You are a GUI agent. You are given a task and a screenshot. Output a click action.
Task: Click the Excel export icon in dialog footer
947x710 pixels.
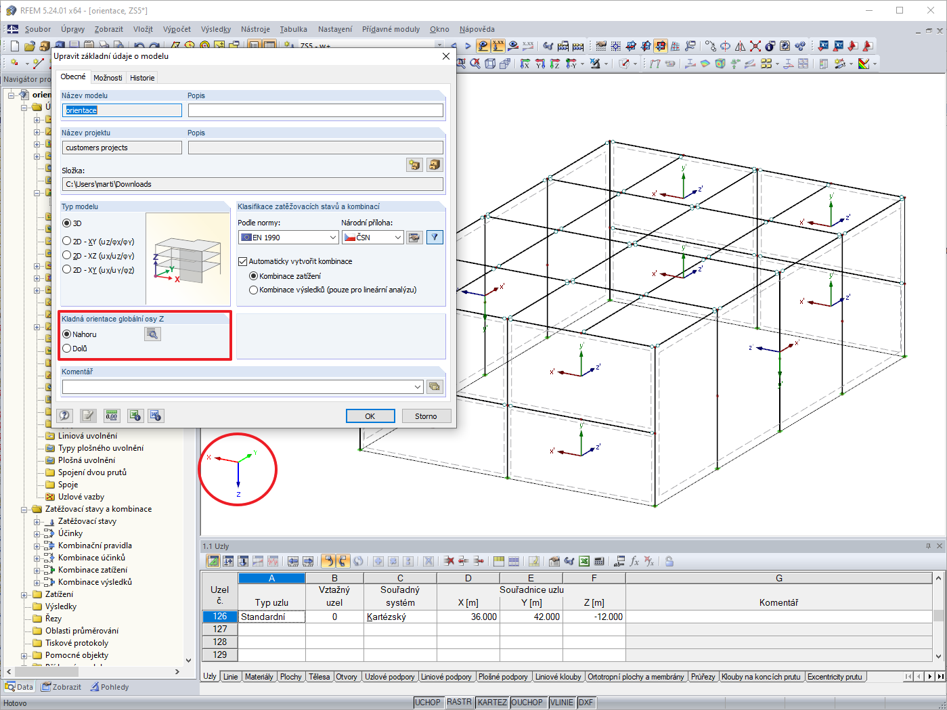point(135,416)
